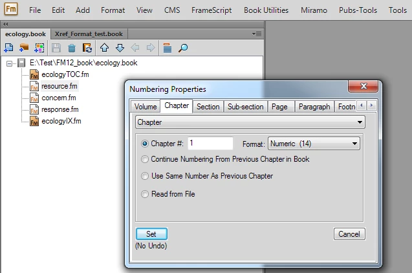Click the Move Up arrow icon
The width and height of the screenshot is (412, 273).
(x=104, y=48)
